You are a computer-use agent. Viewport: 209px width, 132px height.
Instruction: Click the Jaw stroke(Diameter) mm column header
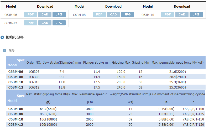click(x=62, y=63)
